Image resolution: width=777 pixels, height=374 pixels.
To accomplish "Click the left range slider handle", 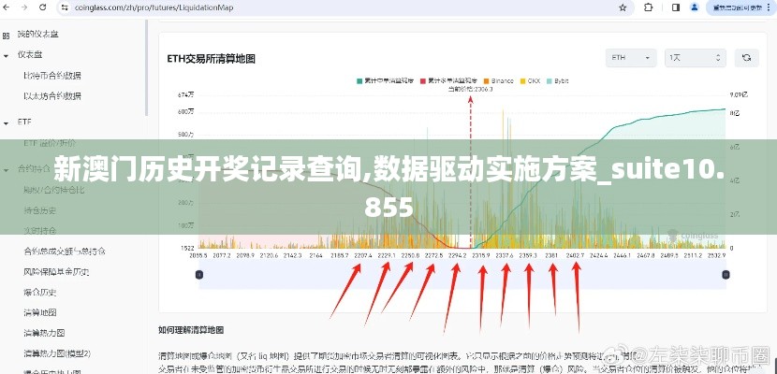I will point(199,275).
